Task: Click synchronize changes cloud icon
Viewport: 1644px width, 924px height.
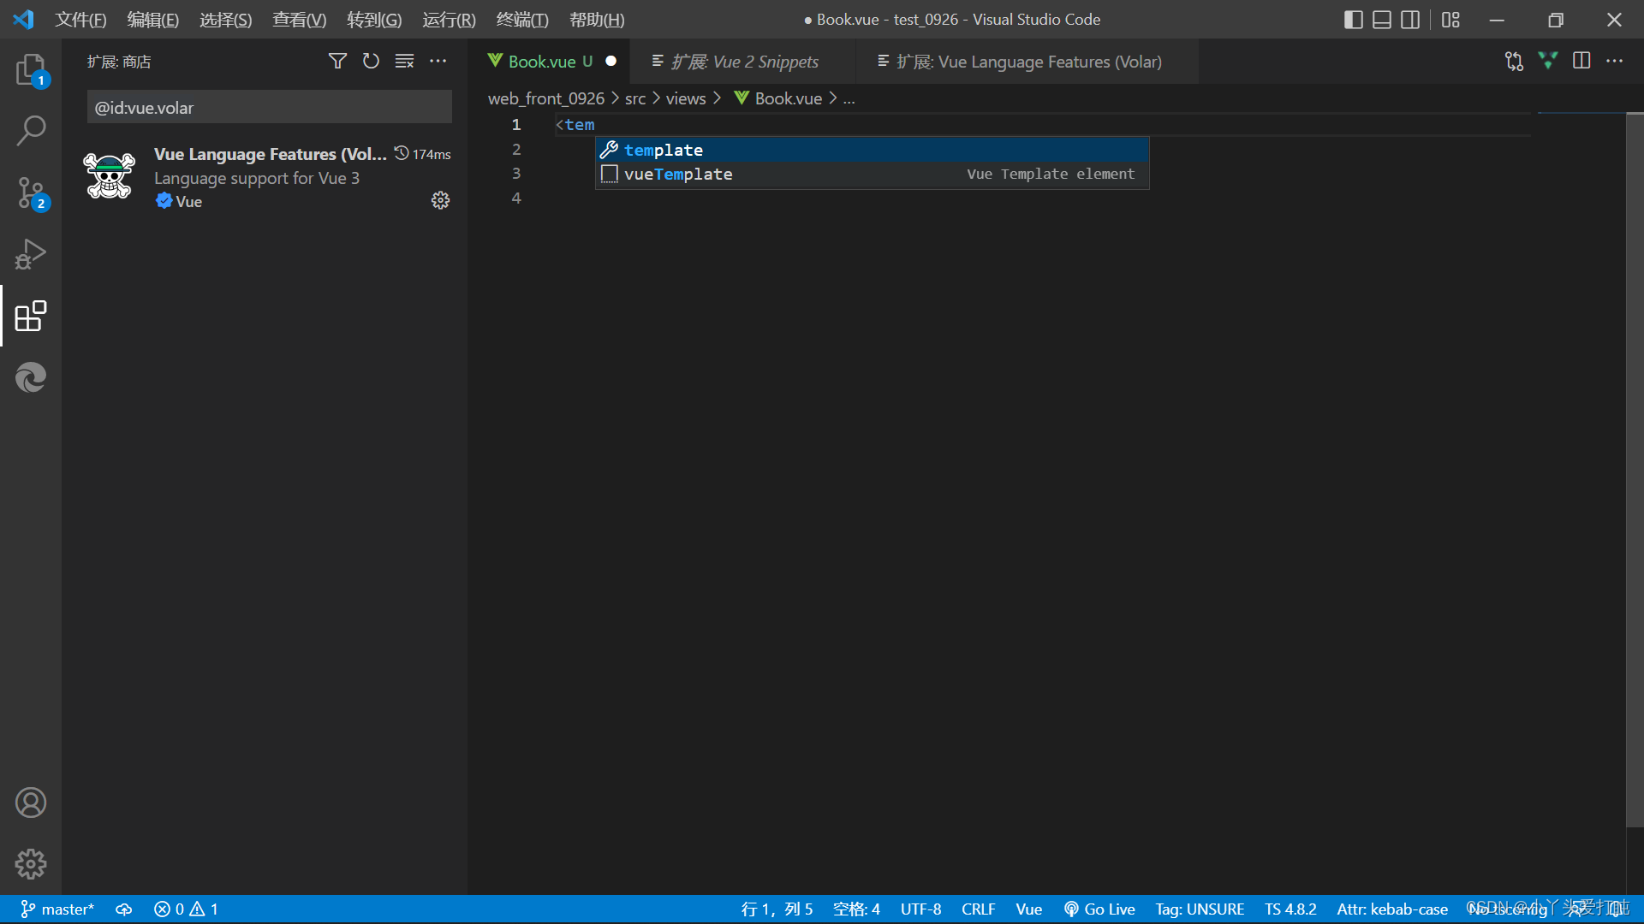Action: click(124, 909)
